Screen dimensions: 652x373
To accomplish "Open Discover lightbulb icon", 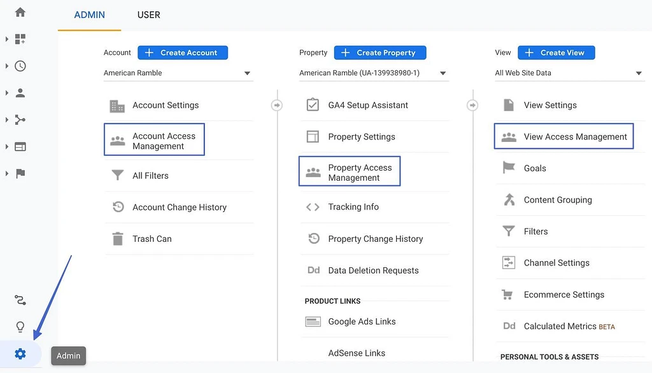I will [x=20, y=327].
